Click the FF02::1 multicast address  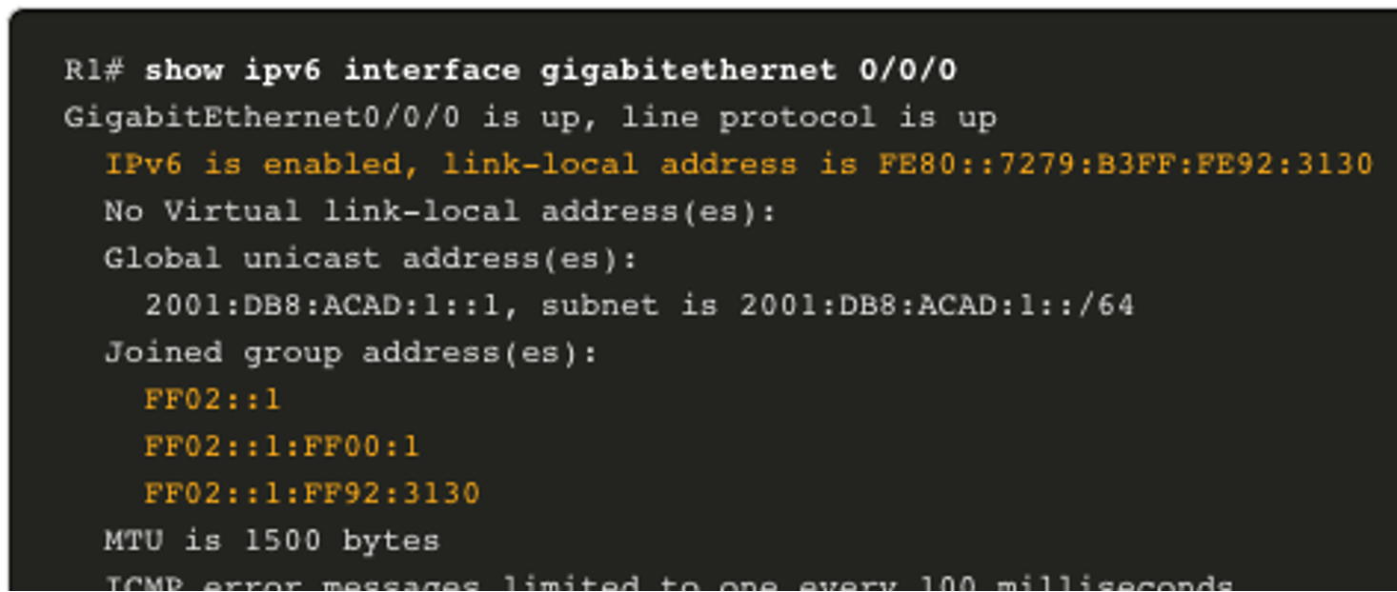[x=213, y=400]
